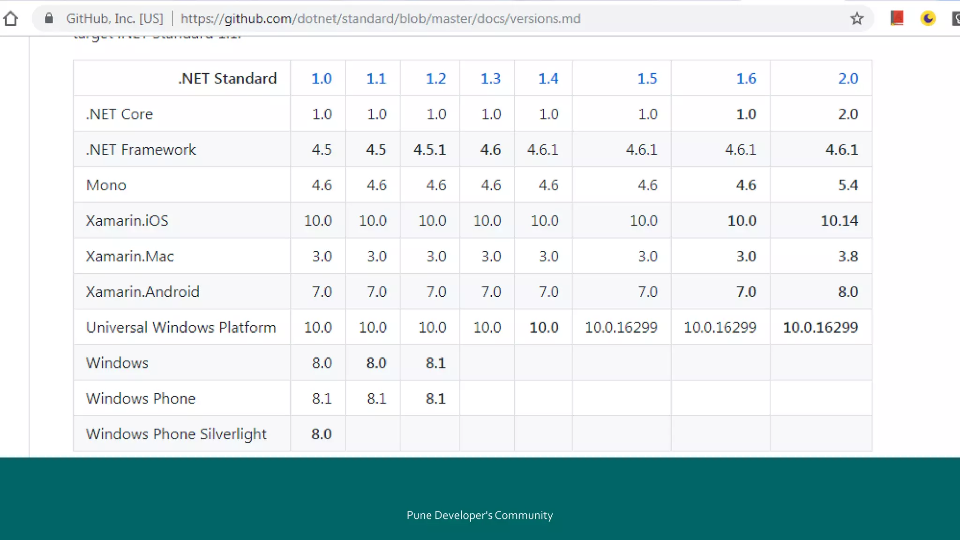Click the yellow moon extension icon
960x540 pixels.
click(928, 18)
